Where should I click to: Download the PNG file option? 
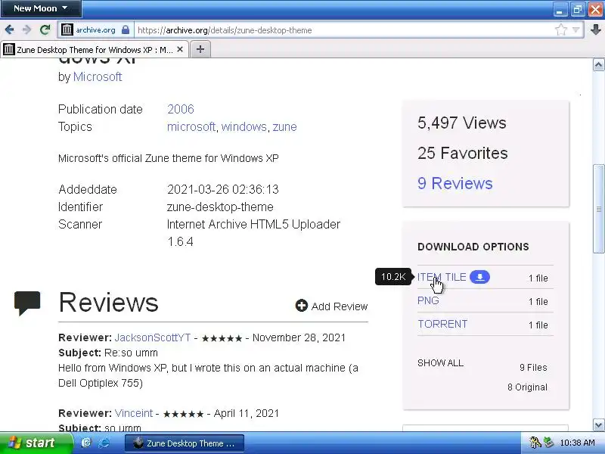(x=428, y=300)
